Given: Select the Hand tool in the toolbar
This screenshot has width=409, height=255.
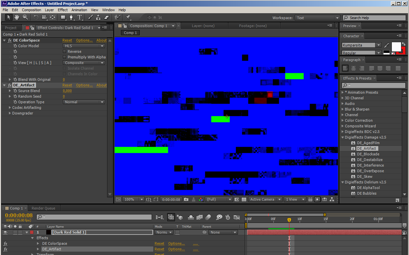Looking at the screenshot, I should (17, 17).
